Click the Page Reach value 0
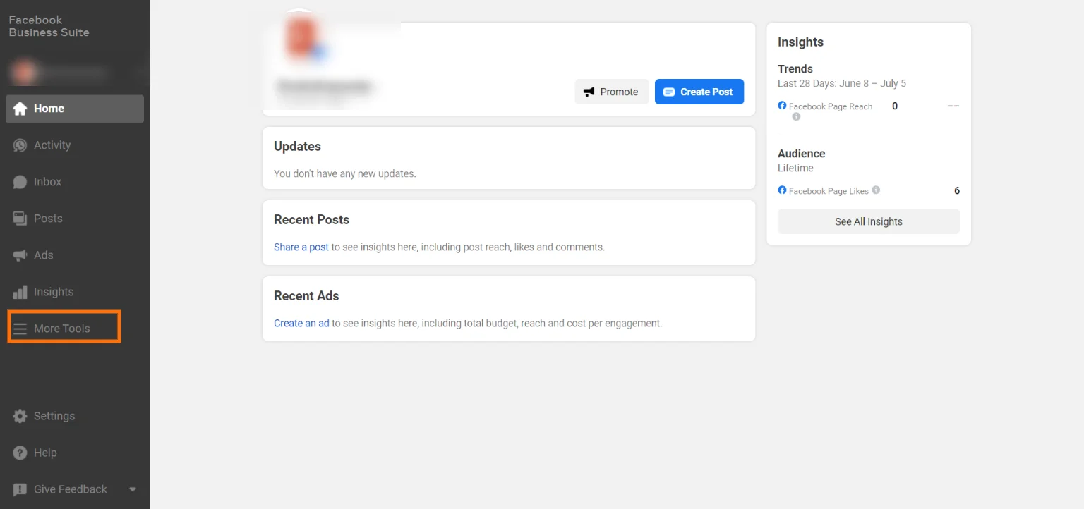Image resolution: width=1084 pixels, height=509 pixels. pyautogui.click(x=895, y=106)
